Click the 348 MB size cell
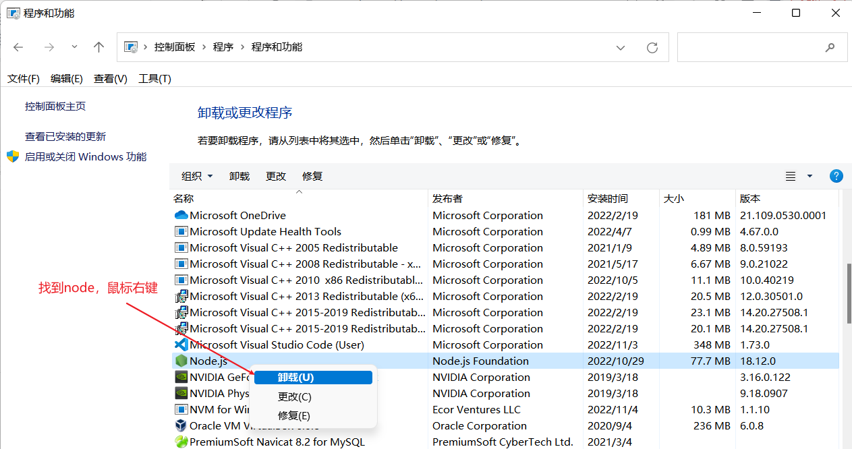The image size is (852, 449). [x=712, y=345]
